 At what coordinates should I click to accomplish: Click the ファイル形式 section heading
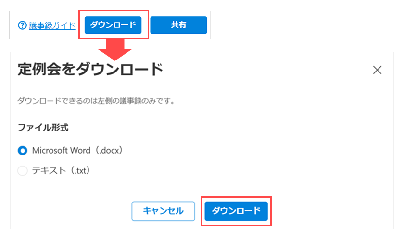(x=43, y=128)
